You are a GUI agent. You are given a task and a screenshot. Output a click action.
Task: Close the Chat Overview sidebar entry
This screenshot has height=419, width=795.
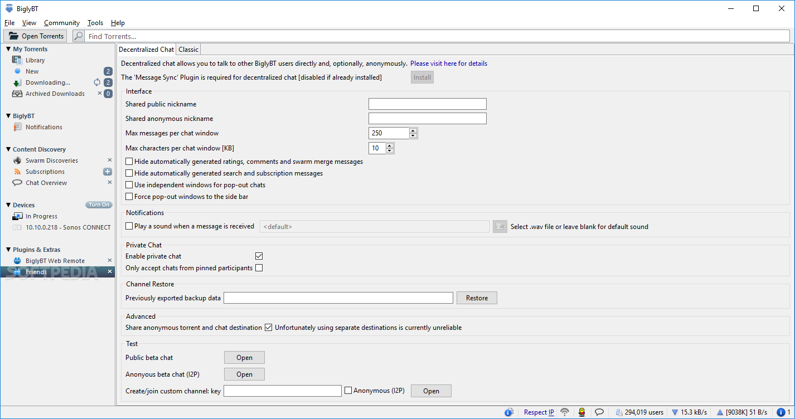tap(110, 182)
